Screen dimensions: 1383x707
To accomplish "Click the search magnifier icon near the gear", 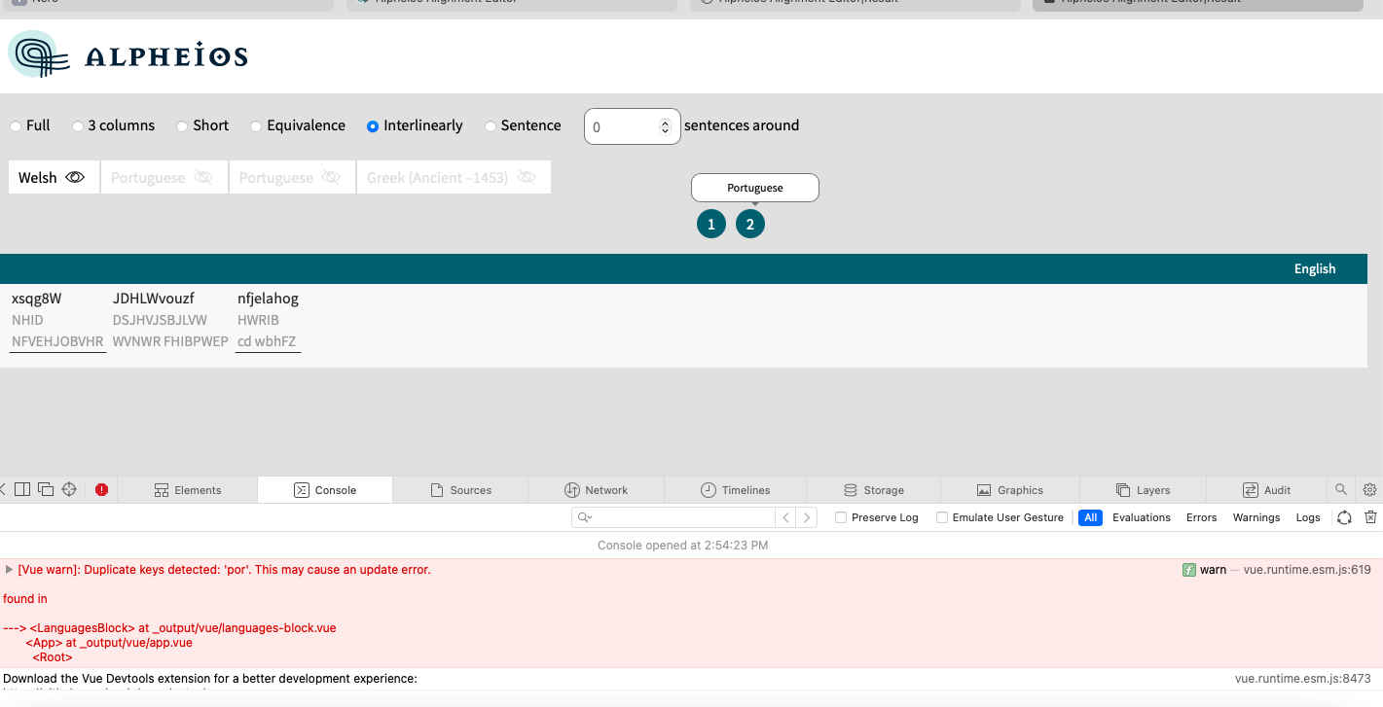I will [x=1340, y=489].
